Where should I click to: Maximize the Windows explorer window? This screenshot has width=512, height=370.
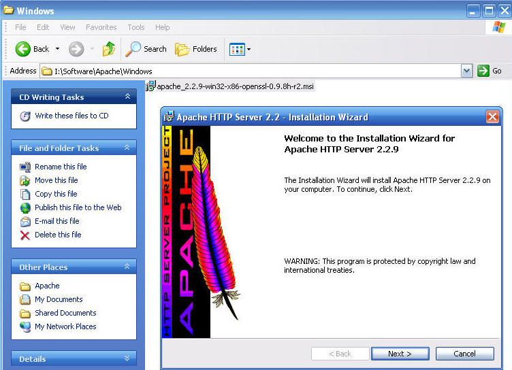tap(489, 11)
